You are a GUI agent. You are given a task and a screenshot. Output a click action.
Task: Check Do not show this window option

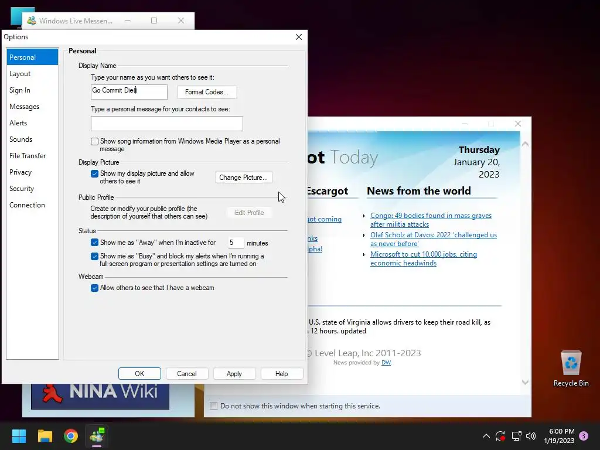(213, 406)
